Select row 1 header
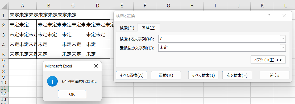The width and height of the screenshot is (295, 104). click(x=4, y=15)
